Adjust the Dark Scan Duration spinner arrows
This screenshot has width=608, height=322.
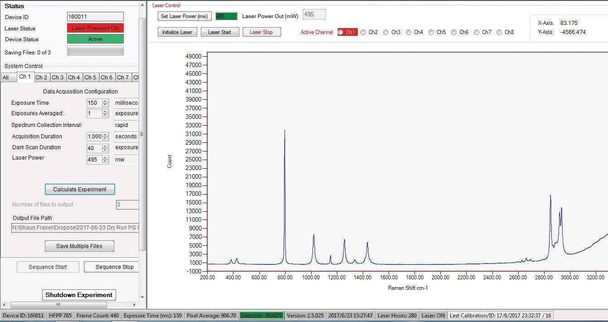coord(106,148)
